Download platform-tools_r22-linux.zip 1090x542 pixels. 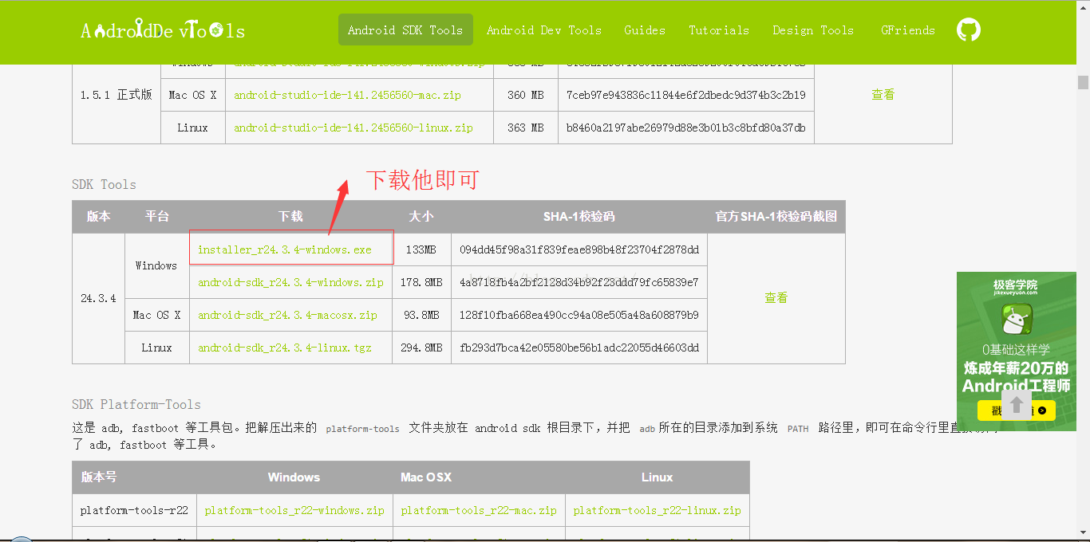coord(657,510)
